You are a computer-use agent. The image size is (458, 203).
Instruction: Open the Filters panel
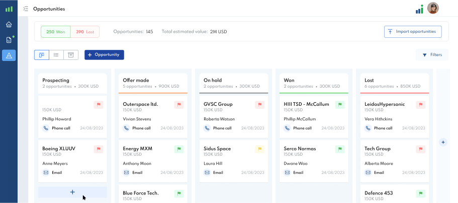432,55
